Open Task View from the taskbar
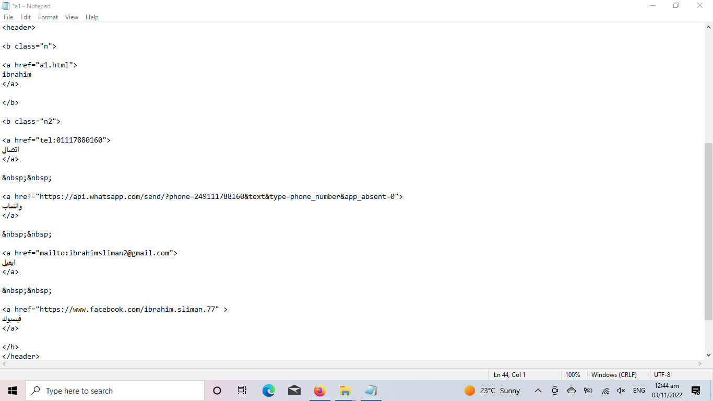Viewport: 713px width, 401px height. [242, 391]
